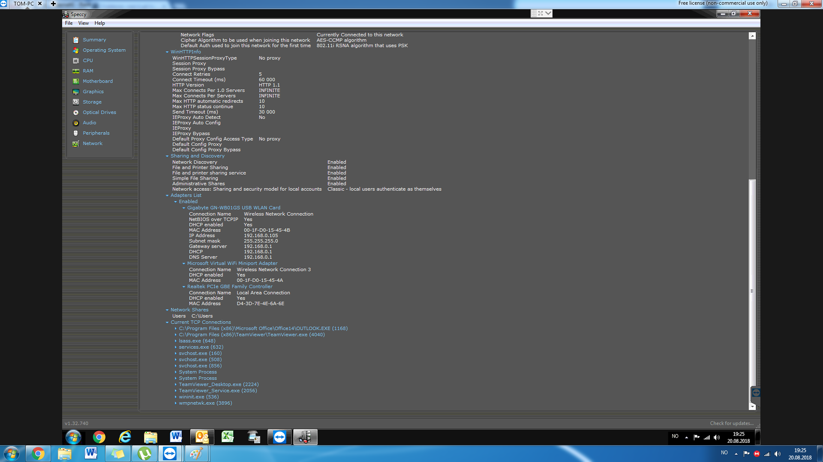Open the Peripherals section

[x=96, y=133]
